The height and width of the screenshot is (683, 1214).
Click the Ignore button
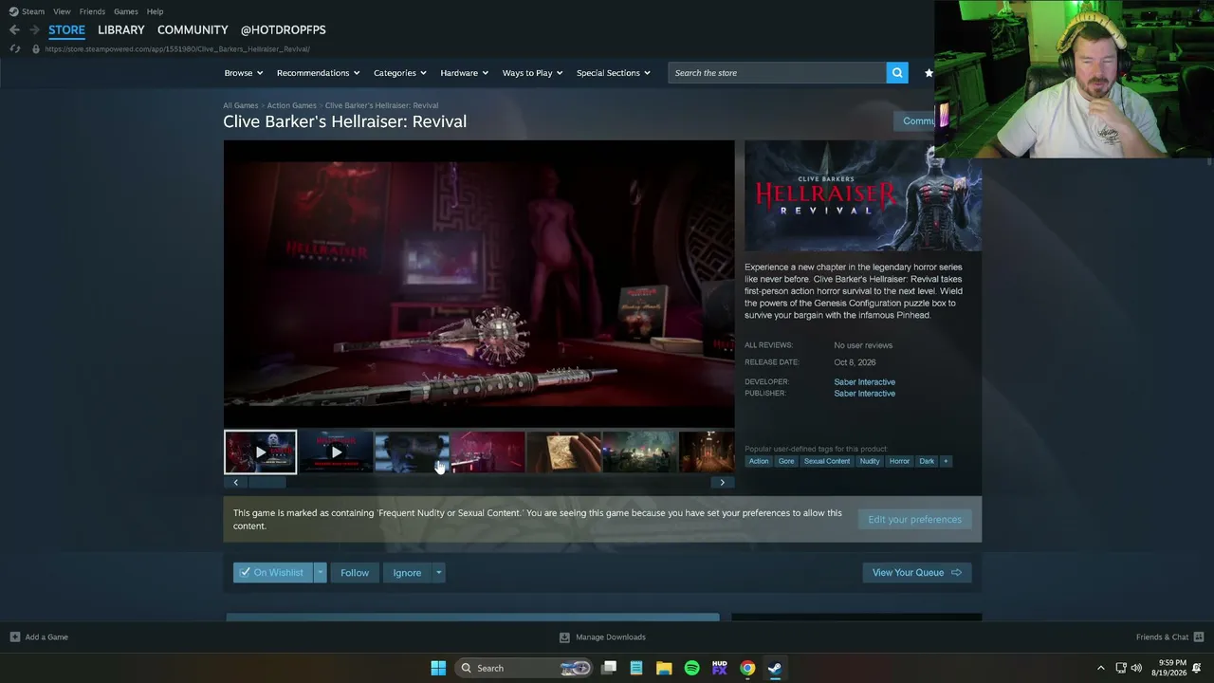[407, 573]
